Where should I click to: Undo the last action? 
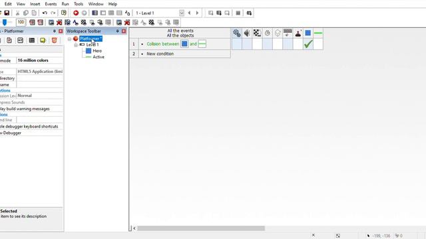(45, 13)
